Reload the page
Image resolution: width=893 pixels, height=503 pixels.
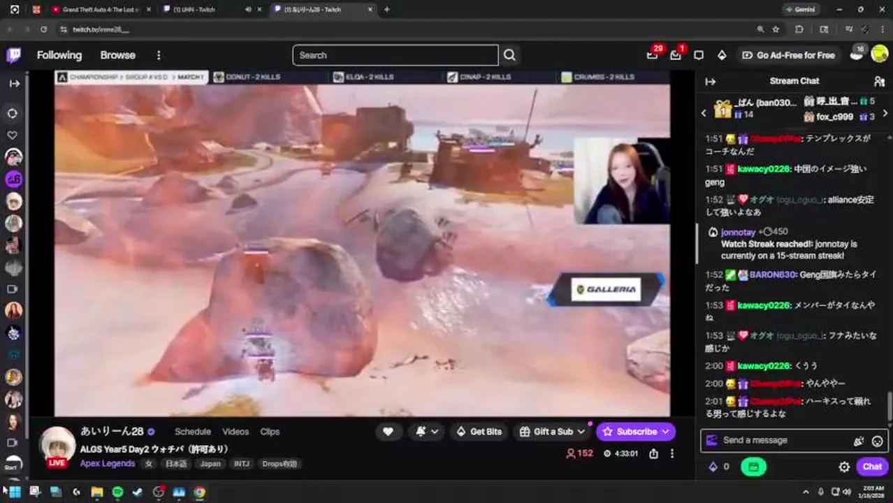pos(43,29)
